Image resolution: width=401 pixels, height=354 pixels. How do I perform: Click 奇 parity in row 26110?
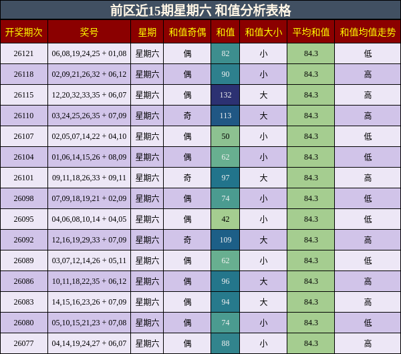(187, 116)
